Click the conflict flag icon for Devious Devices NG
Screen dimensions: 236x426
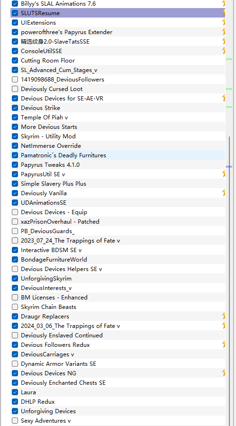[x=224, y=373]
